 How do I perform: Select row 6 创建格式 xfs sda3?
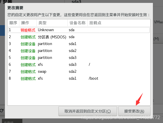(79, 64)
